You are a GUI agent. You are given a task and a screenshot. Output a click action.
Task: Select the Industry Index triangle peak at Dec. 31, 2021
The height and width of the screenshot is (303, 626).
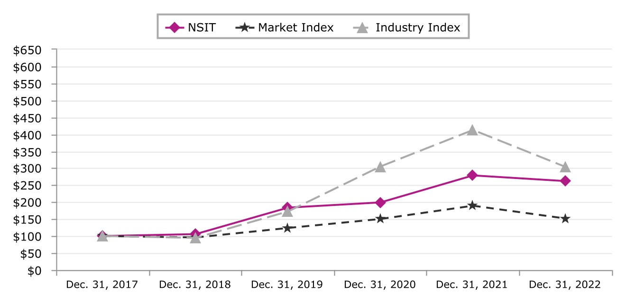coord(472,130)
